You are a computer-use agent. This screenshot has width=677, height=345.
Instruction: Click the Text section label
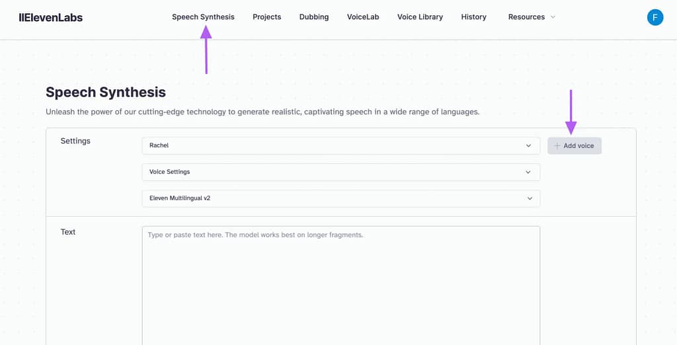tap(68, 232)
